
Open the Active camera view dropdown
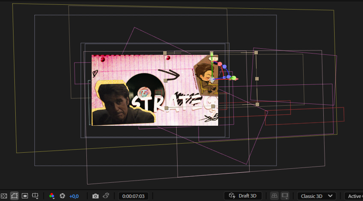click(x=354, y=196)
